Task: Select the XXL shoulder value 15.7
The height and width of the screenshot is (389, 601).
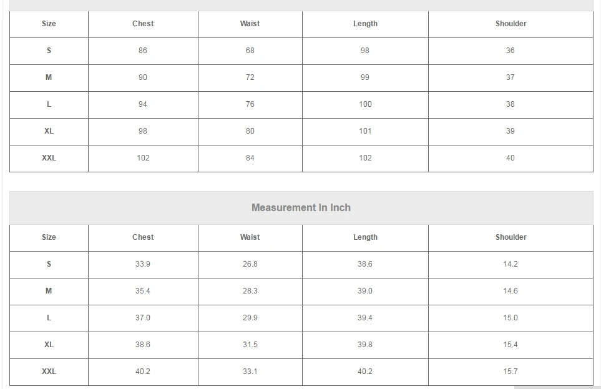Action: coord(510,372)
